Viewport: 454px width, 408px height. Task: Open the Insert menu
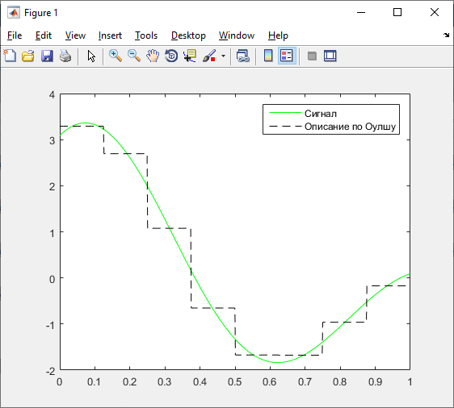pos(110,35)
